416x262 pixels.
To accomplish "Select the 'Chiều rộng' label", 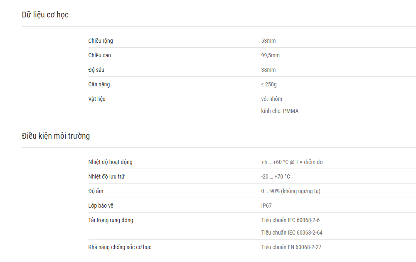I will pyautogui.click(x=101, y=41).
